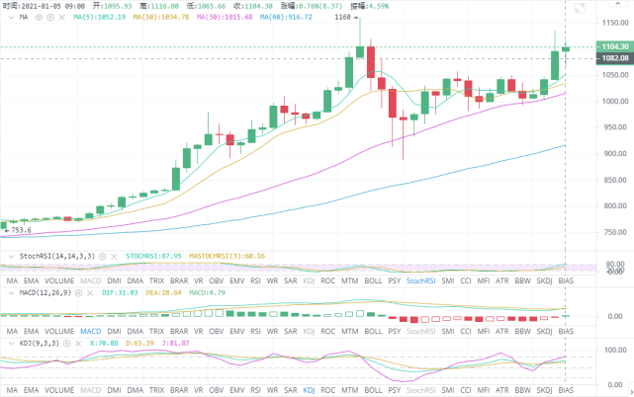This screenshot has width=634, height=397.
Task: Select SKDJ in the tab strip under MACD panel
Action: (544, 331)
